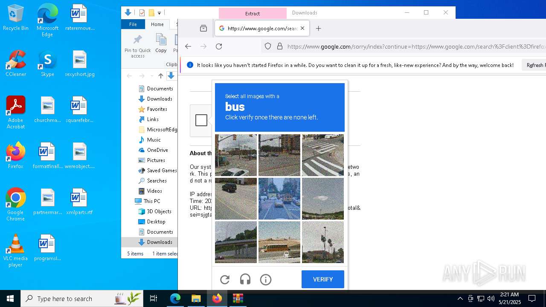Screen dimensions: 546x307
Task: Open CCleaner desktop shortcut
Action: (x=16, y=64)
